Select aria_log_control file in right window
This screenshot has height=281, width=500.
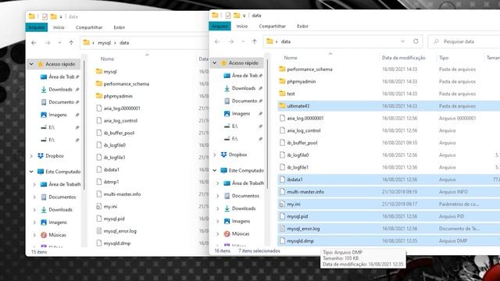tap(388, 130)
